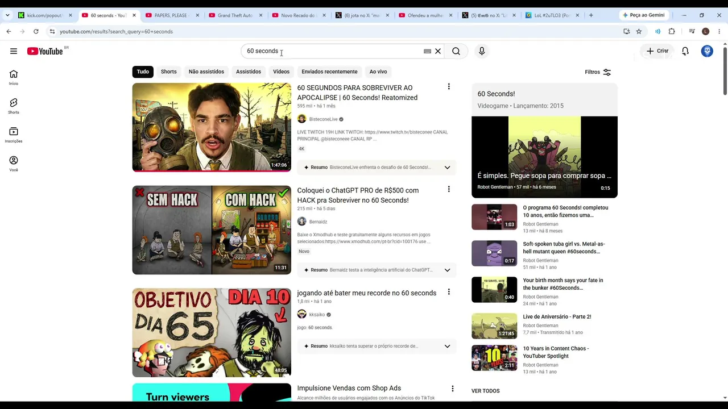The width and height of the screenshot is (728, 409).
Task: Select the Shorts filter chip
Action: [169, 72]
